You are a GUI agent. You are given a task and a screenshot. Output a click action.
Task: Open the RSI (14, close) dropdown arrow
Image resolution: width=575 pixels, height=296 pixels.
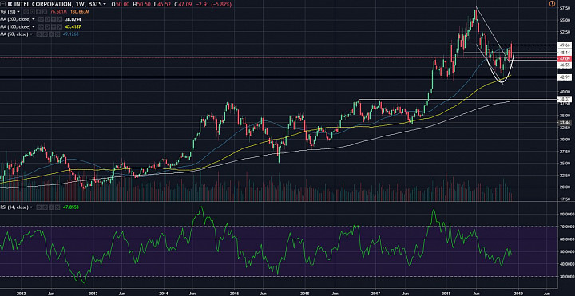coord(31,207)
